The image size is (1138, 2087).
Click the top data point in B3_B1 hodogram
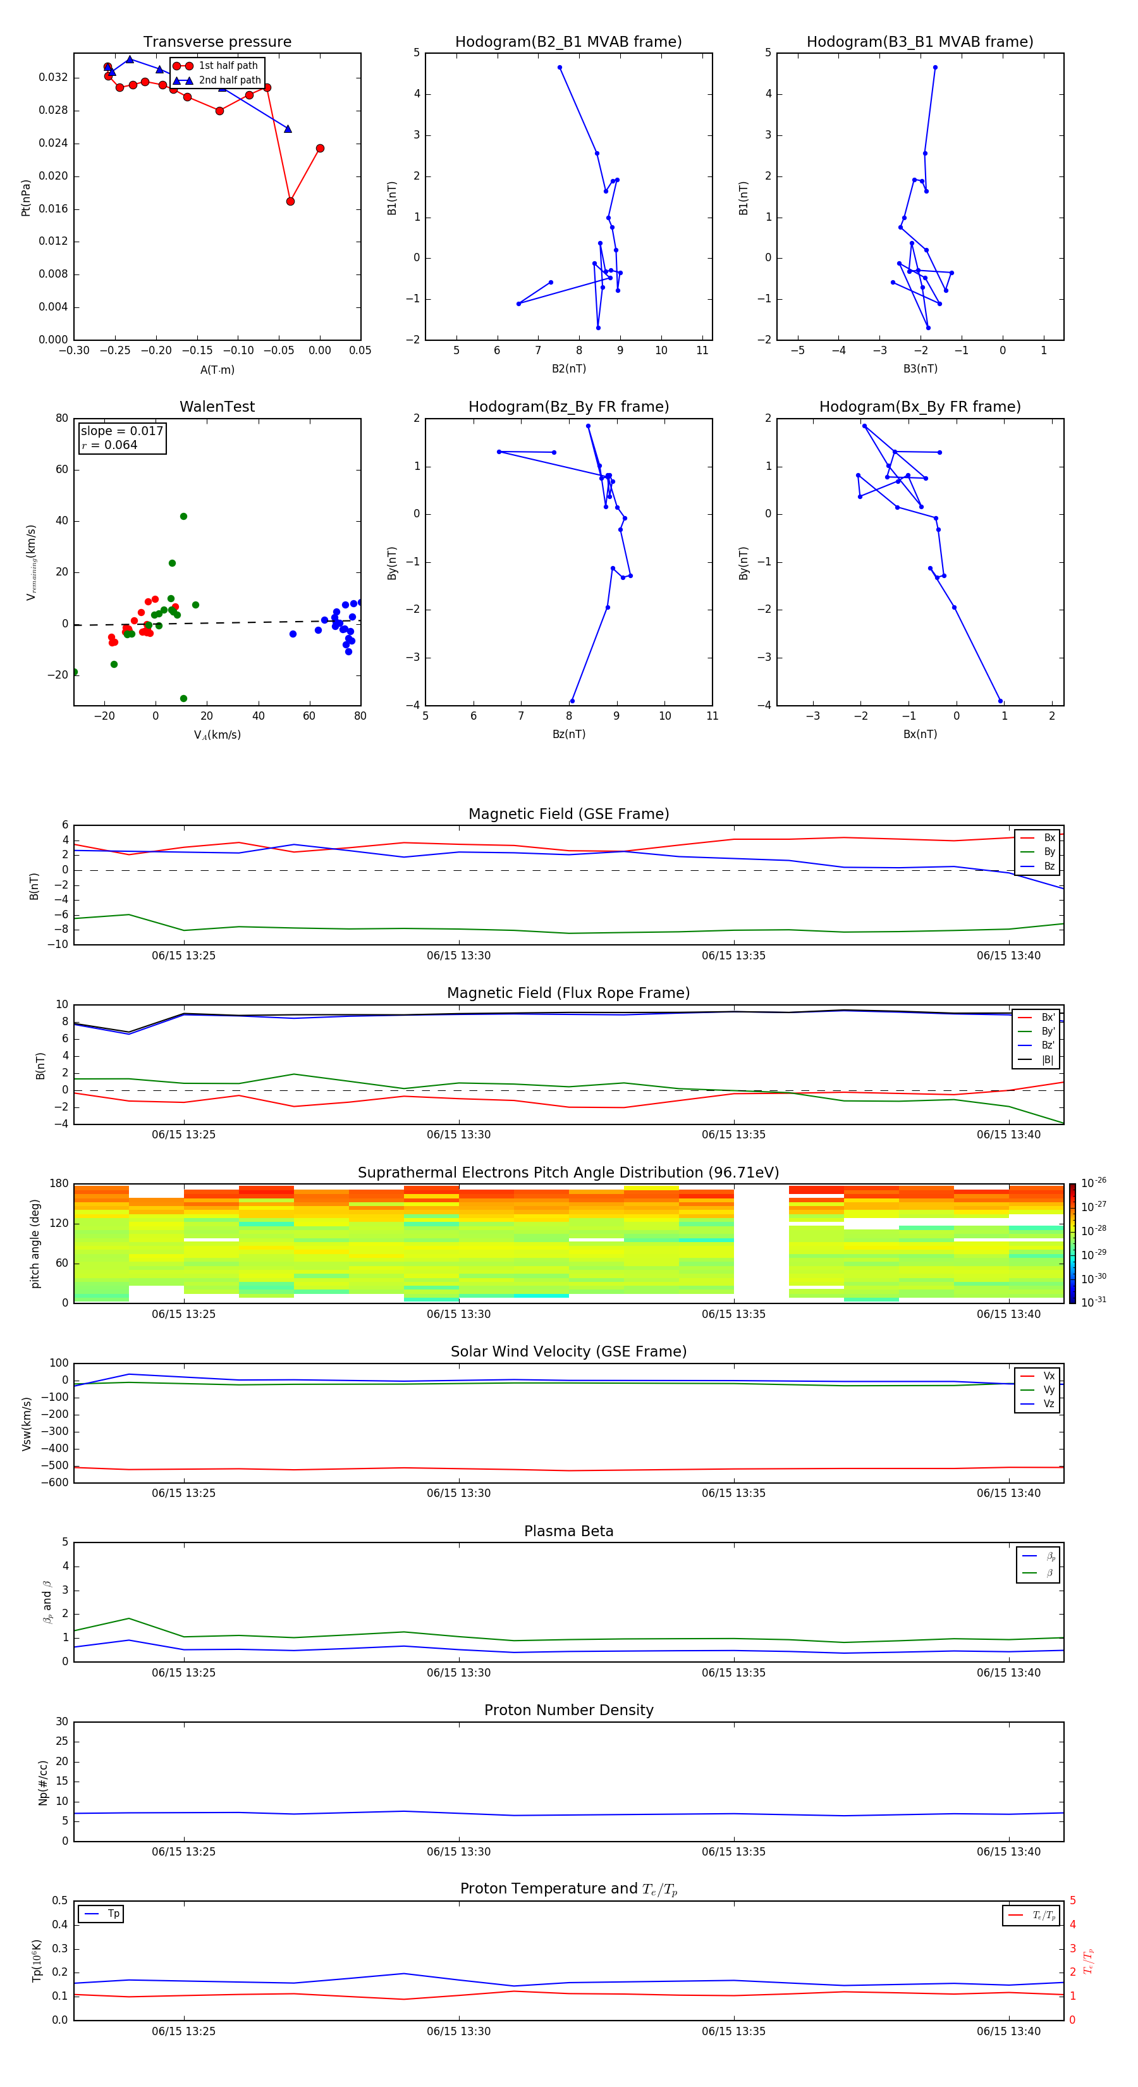[934, 68]
